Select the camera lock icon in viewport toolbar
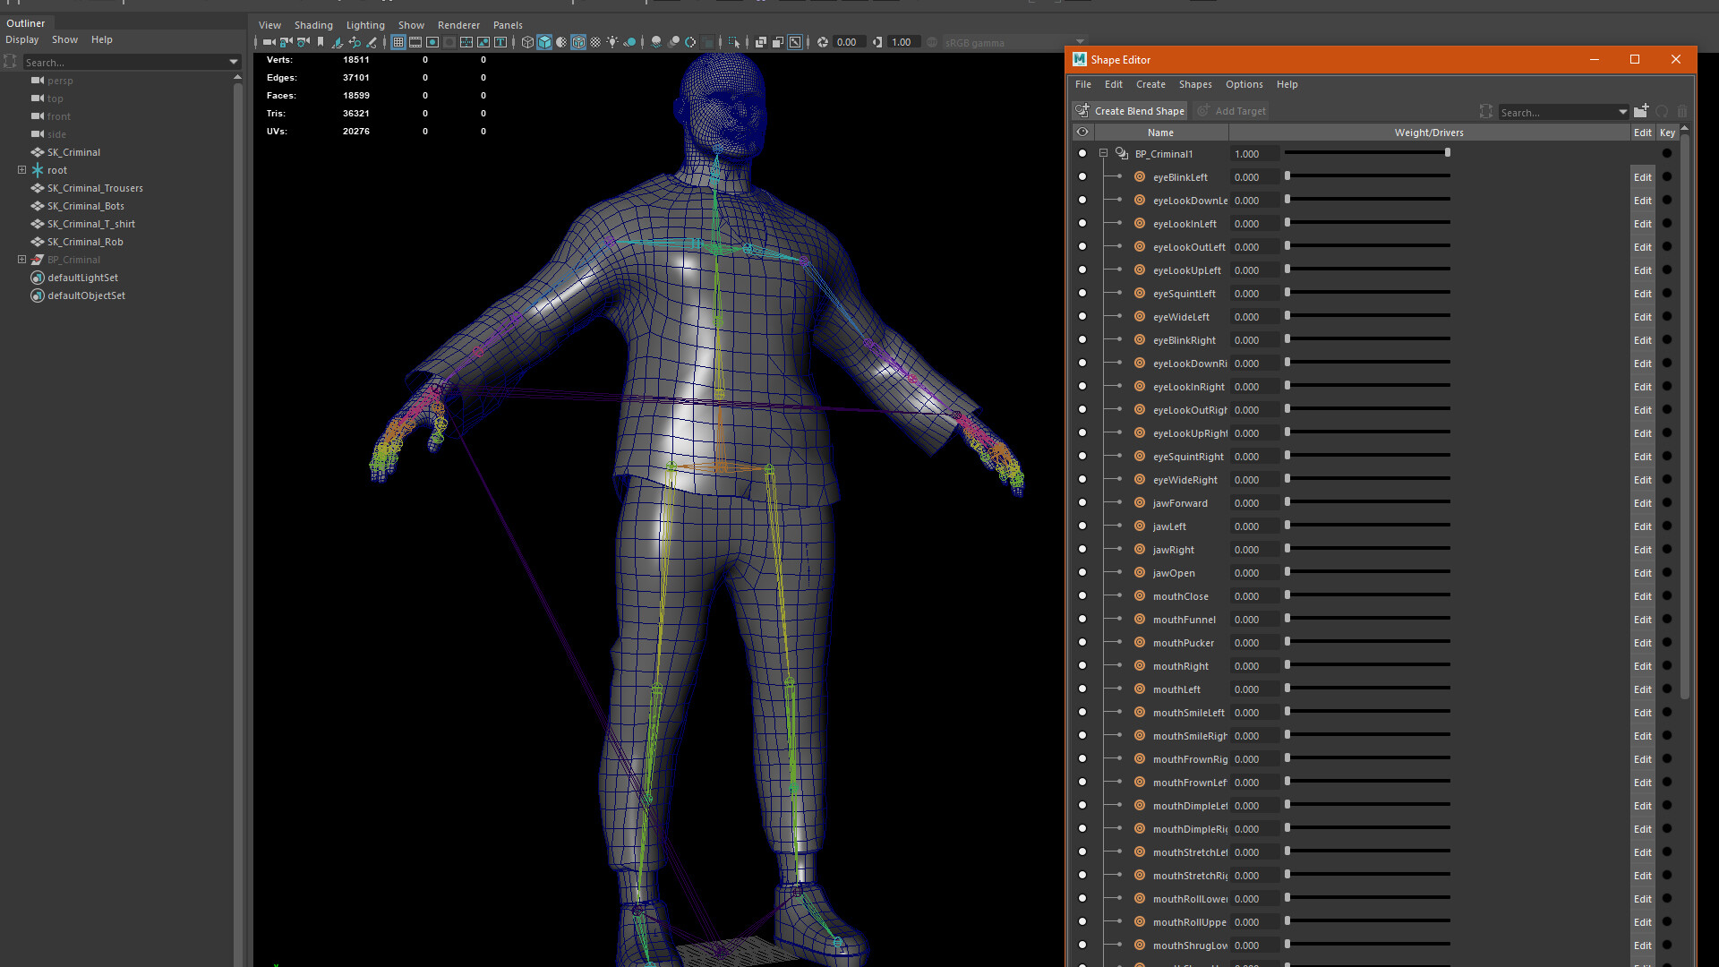The width and height of the screenshot is (1719, 967). click(285, 42)
